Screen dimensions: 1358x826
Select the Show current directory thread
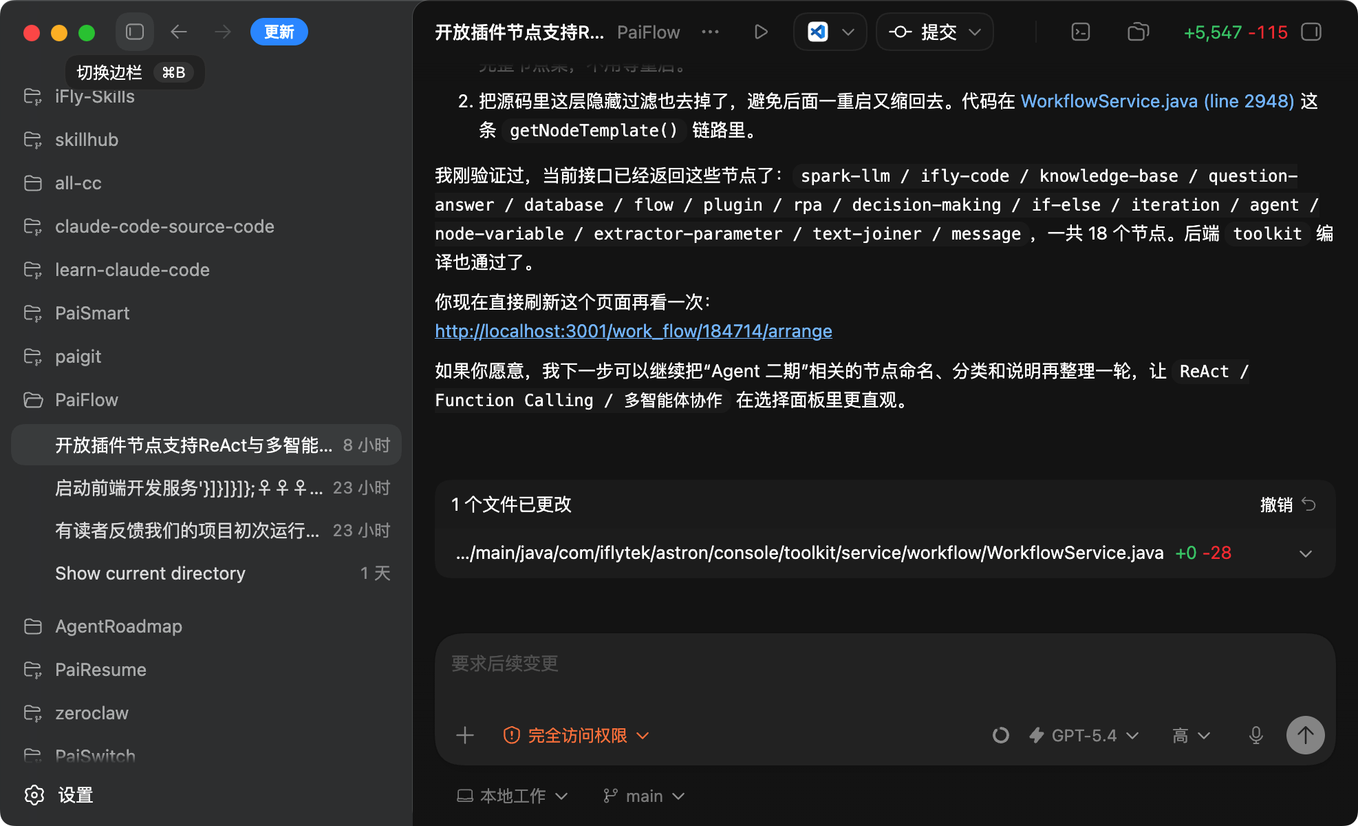[x=150, y=573]
